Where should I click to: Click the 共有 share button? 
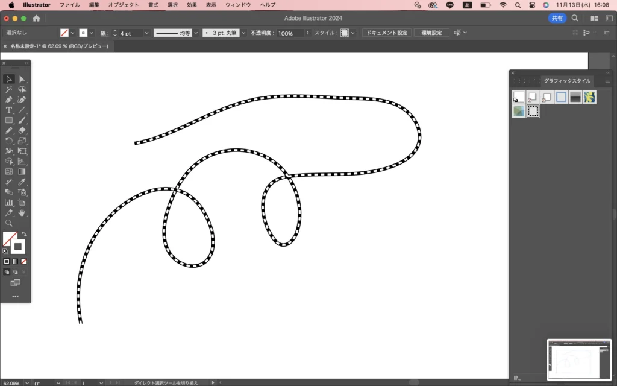point(557,19)
